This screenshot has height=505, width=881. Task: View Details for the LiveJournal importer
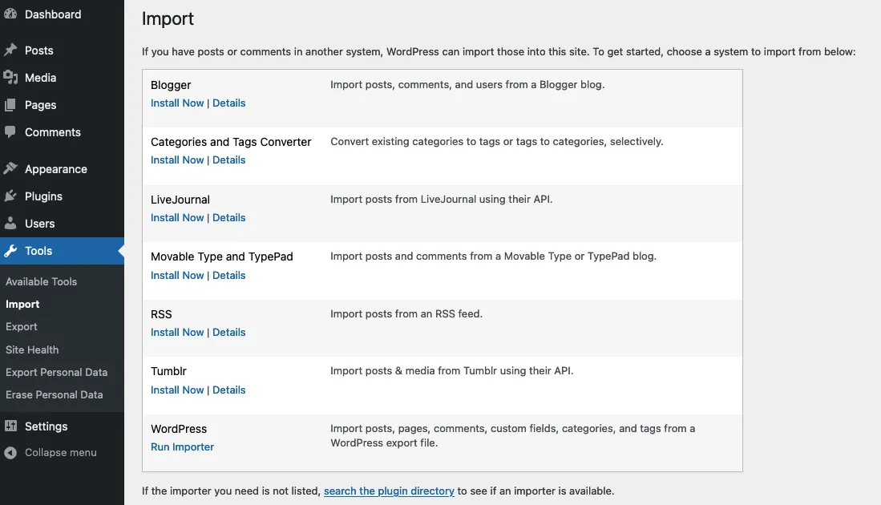tap(228, 217)
